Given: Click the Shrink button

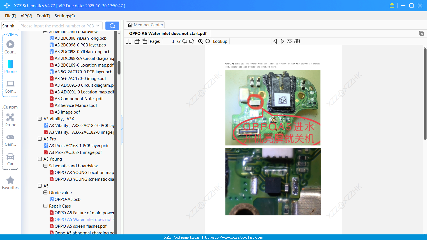Looking at the screenshot, I should (8, 26).
